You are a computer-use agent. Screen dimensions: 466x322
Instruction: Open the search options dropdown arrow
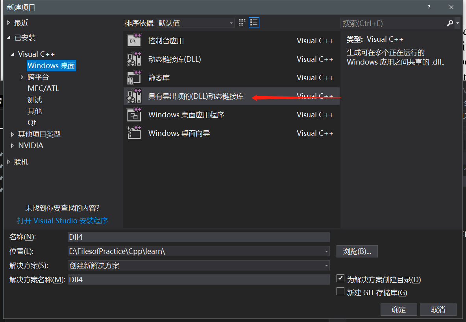[x=458, y=23]
